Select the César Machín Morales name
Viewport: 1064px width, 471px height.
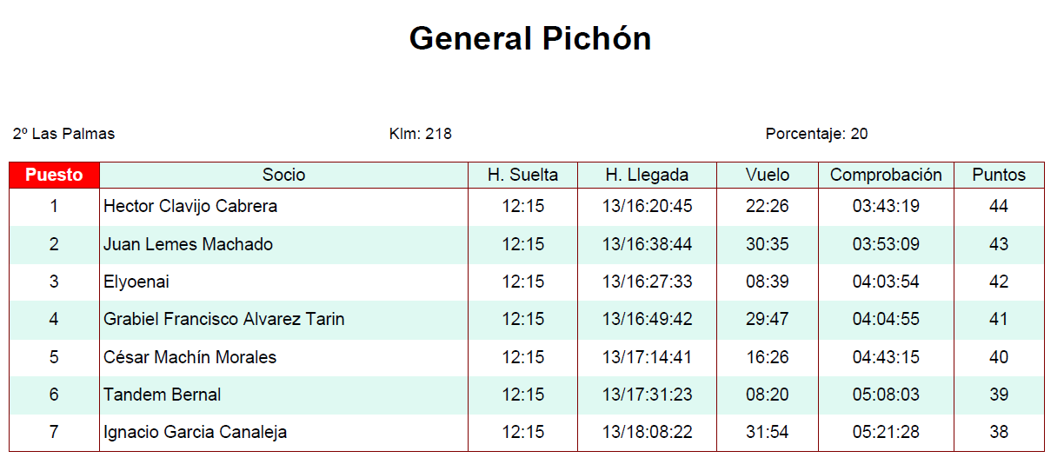190,357
